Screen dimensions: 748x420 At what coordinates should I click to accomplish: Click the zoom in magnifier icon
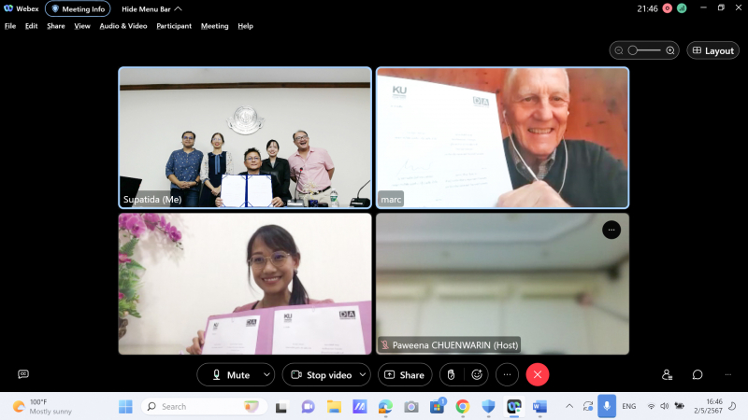point(670,50)
